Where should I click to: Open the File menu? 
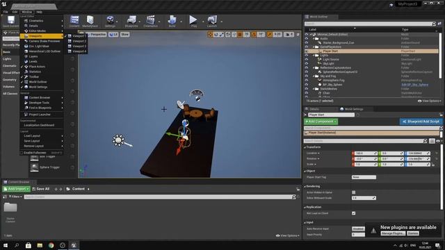[6, 12]
